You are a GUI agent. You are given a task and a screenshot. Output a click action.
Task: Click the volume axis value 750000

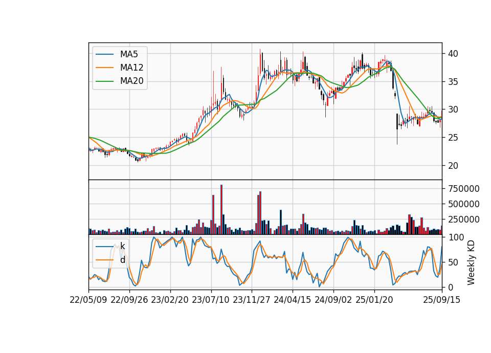pos(464,189)
